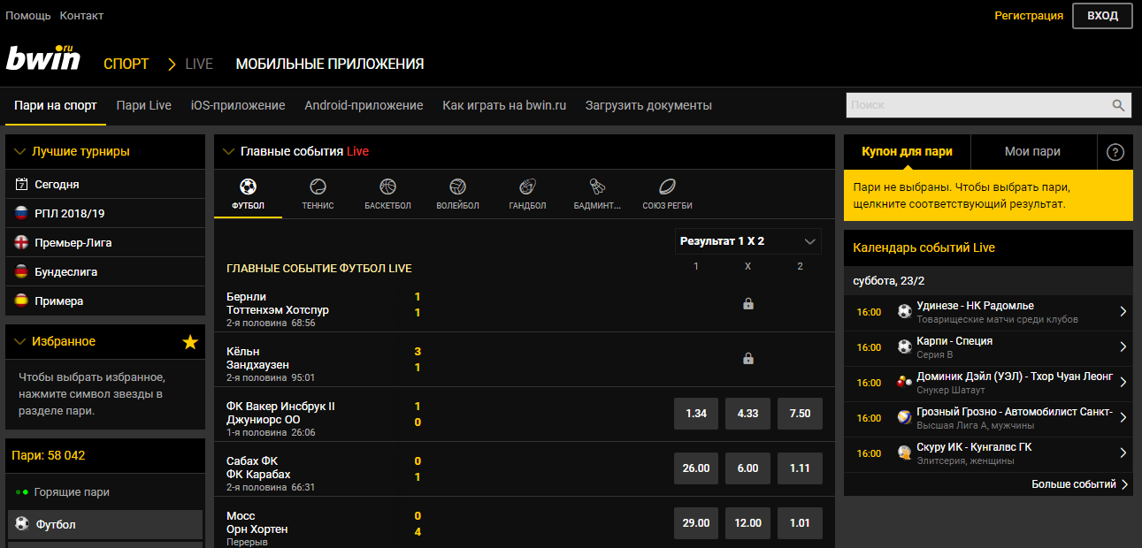Screen dimensions: 1142x548
Task: Open Загрузить документы link
Action: [x=648, y=105]
